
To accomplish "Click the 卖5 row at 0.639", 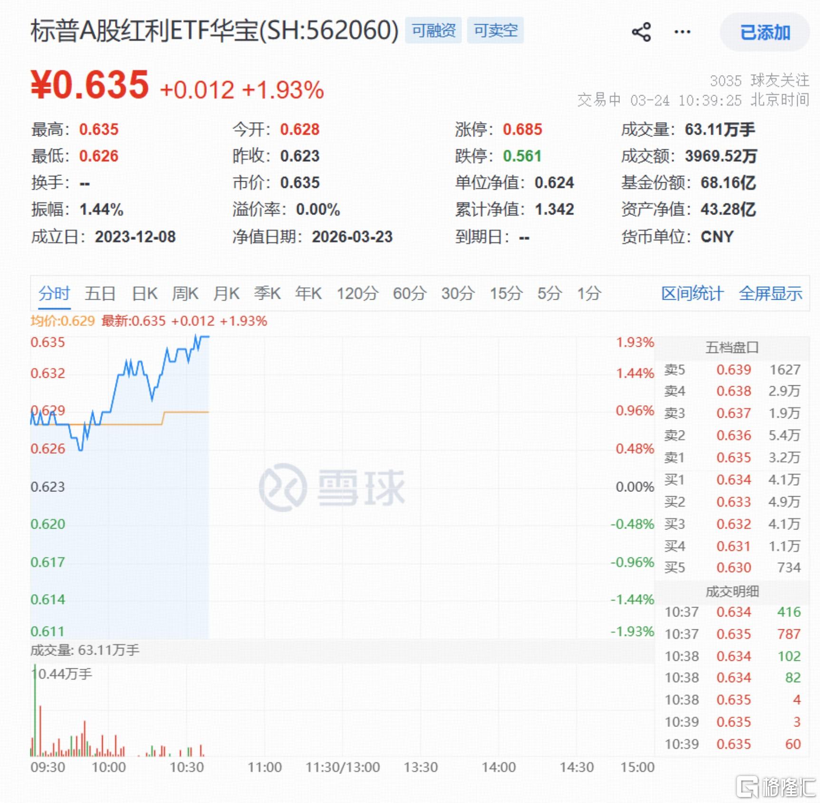I will (732, 370).
